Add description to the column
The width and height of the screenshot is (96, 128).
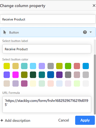pyautogui.click(x=17, y=121)
